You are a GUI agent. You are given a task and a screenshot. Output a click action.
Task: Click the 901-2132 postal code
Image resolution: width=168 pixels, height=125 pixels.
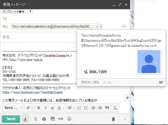[9, 72]
